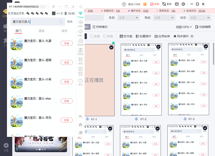
Task: Switch to 列表模式 list view
Action: tap(100, 27)
